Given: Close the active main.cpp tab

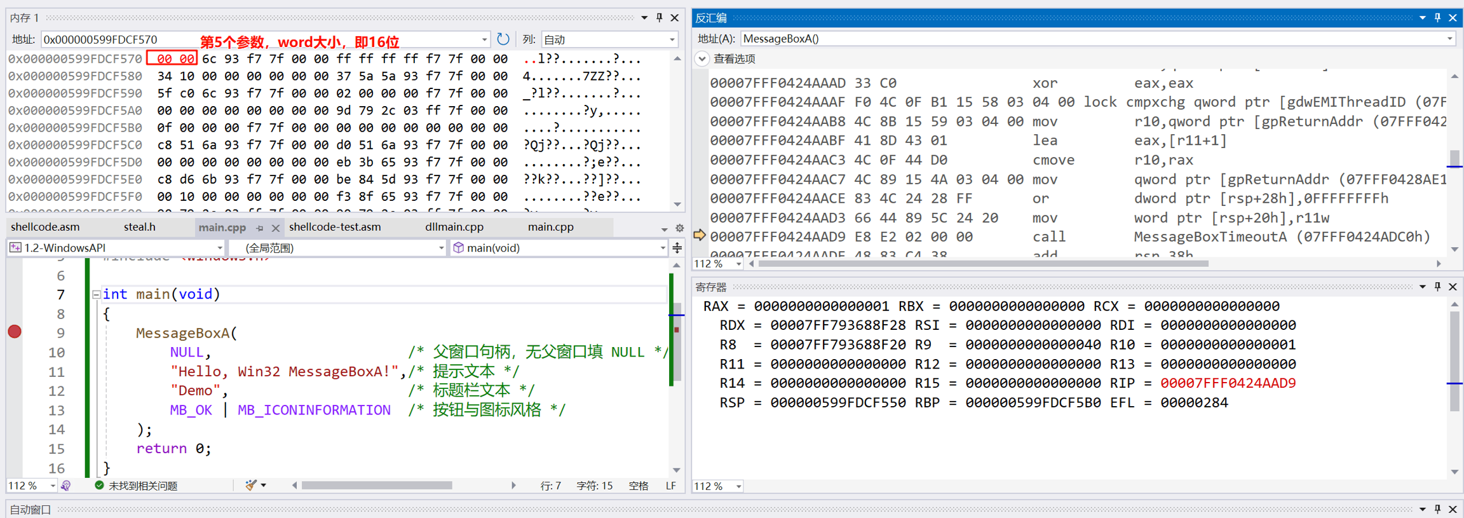Looking at the screenshot, I should click(275, 228).
